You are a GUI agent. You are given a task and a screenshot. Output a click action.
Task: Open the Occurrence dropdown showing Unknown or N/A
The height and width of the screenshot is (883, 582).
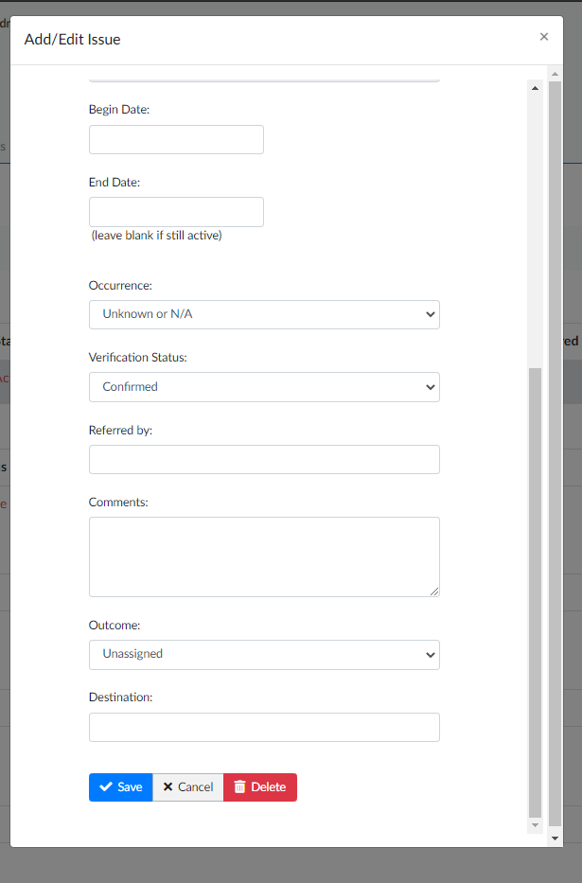(x=264, y=314)
